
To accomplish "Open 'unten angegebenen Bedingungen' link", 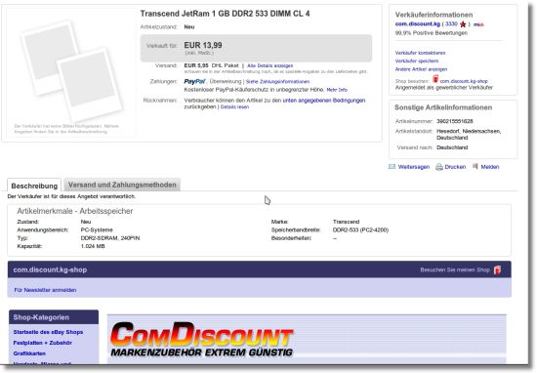I will click(x=324, y=101).
